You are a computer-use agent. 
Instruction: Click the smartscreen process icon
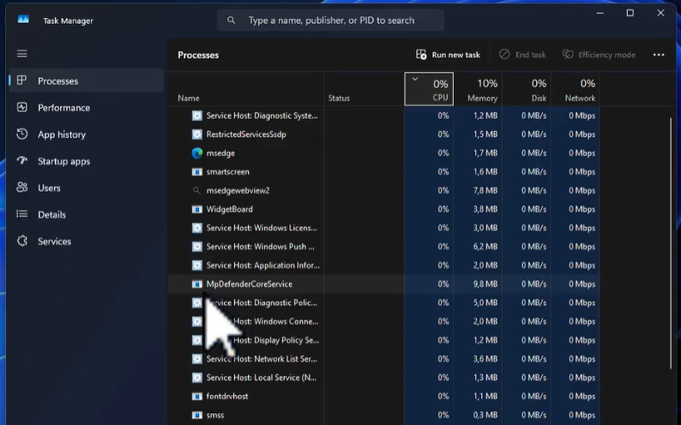197,171
